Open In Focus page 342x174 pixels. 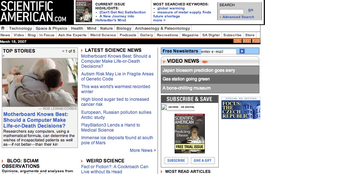47,35
